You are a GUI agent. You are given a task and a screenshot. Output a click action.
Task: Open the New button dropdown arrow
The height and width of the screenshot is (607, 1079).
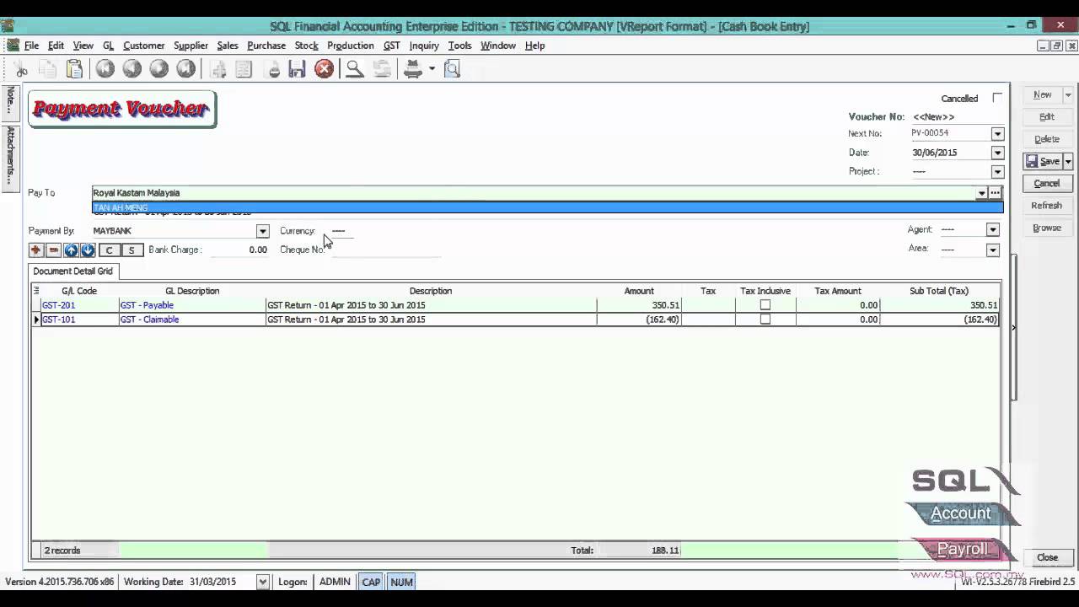click(x=1068, y=95)
